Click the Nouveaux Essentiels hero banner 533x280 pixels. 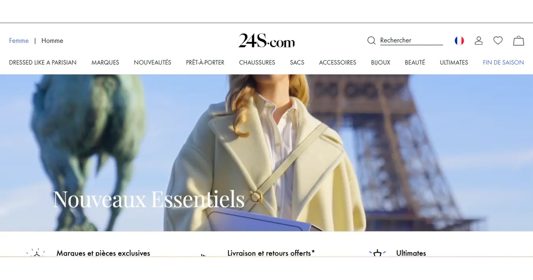point(266,153)
